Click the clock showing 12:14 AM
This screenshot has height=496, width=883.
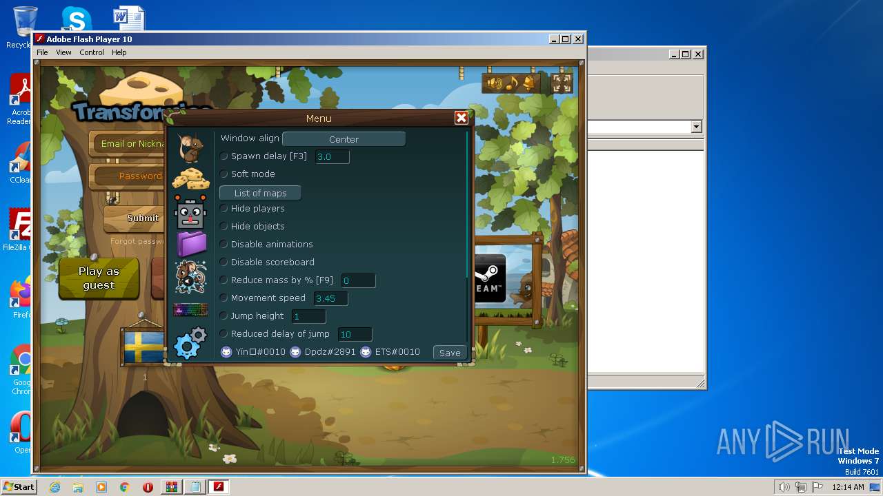848,487
